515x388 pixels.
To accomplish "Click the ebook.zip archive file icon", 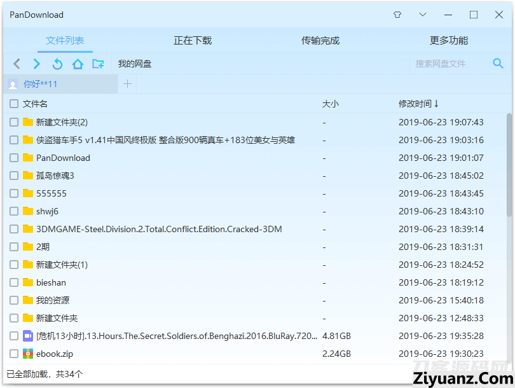I will coord(28,354).
